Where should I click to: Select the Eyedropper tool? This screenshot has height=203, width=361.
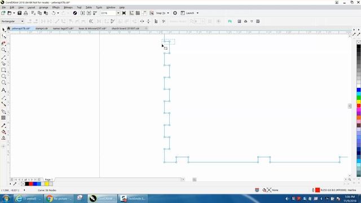[3, 126]
